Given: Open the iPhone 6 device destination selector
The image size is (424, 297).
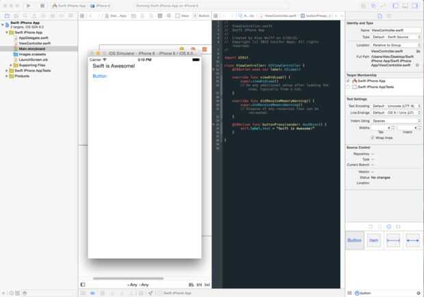Looking at the screenshot, I should pos(101,5).
